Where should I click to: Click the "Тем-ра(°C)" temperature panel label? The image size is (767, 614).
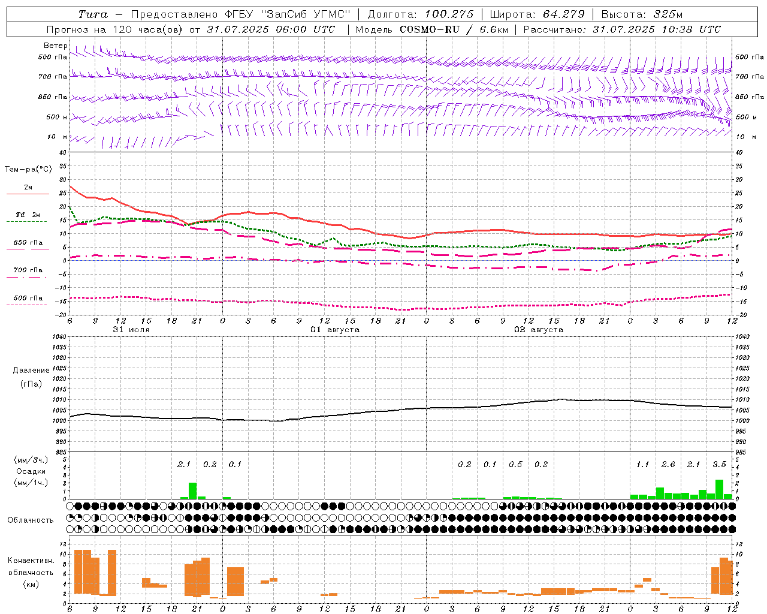(x=28, y=170)
